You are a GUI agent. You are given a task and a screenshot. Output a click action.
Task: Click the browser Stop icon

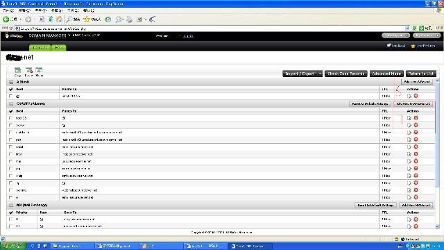42,19
